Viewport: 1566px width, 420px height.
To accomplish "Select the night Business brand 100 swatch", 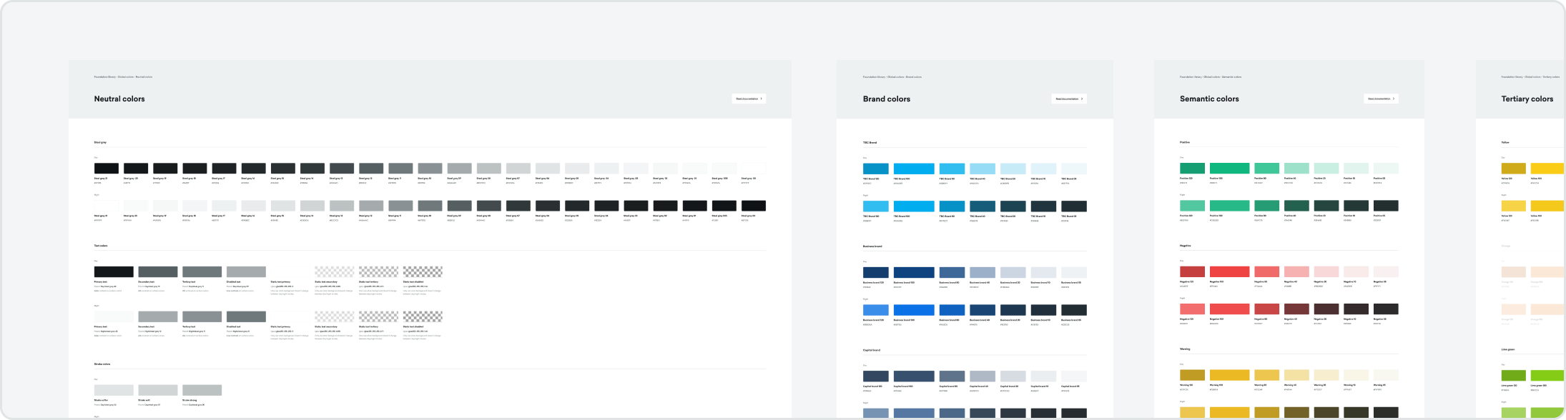I will [913, 310].
